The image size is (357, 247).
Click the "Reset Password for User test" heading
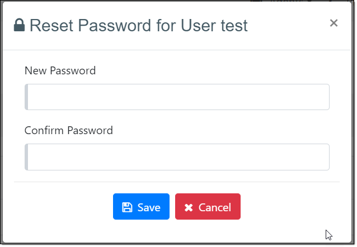pos(138,25)
